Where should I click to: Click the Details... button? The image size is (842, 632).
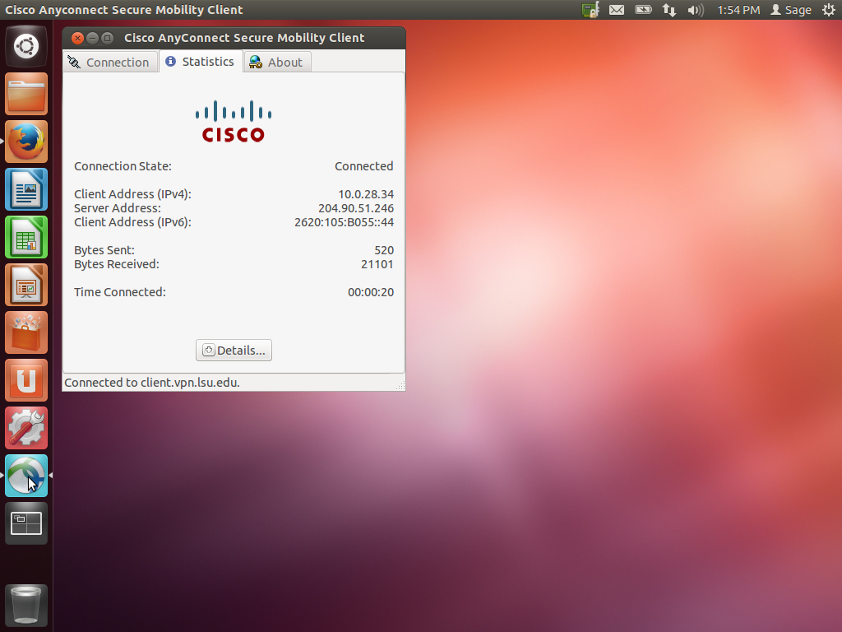[234, 351]
